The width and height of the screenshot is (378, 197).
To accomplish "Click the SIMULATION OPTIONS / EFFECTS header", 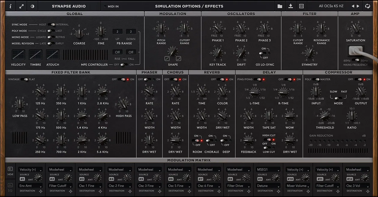I will 189,6.
